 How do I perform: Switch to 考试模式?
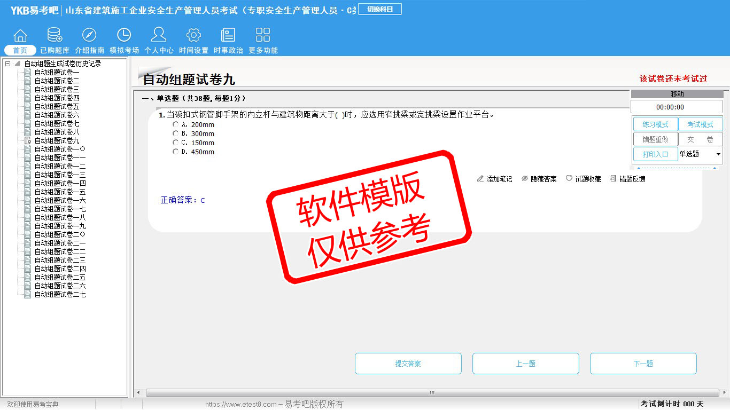pyautogui.click(x=700, y=124)
